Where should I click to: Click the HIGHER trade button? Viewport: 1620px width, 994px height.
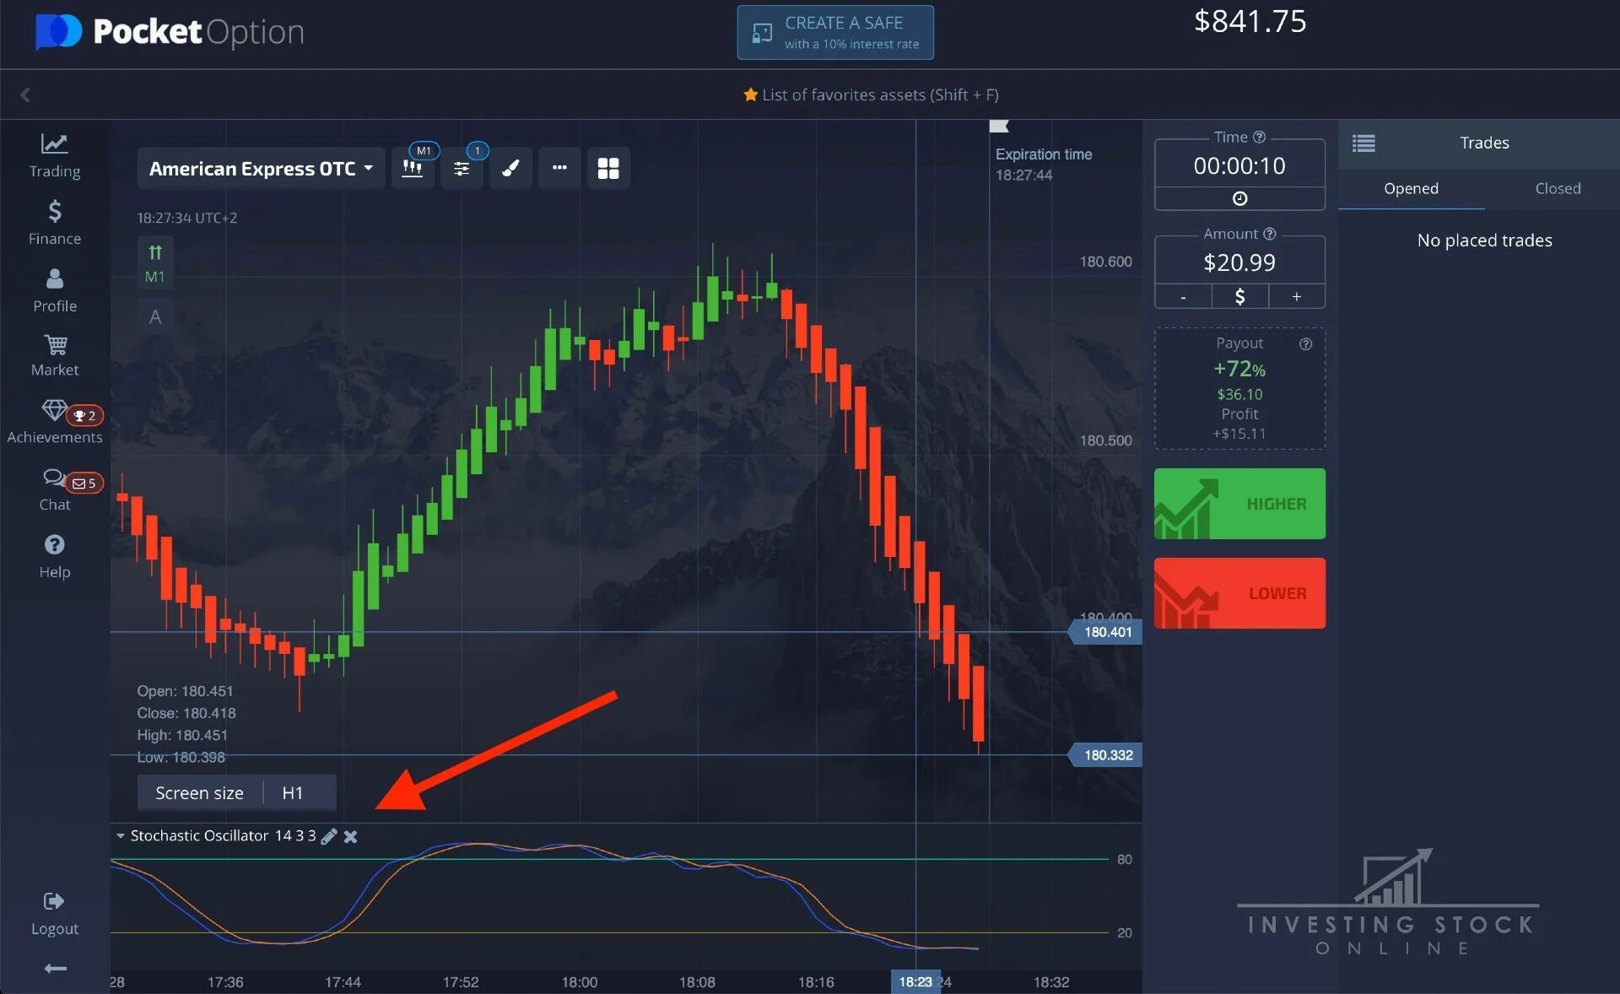click(1239, 504)
